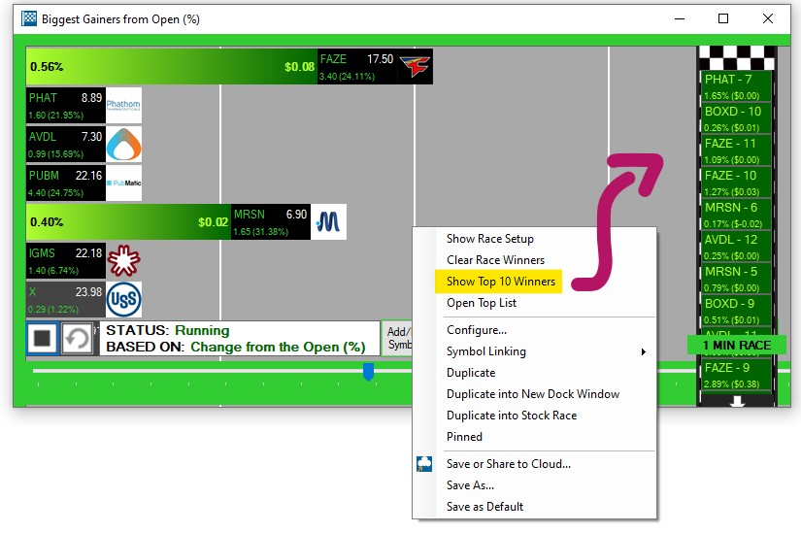The width and height of the screenshot is (801, 533).
Task: Click the FaZe logo on the race track
Action: (417, 67)
